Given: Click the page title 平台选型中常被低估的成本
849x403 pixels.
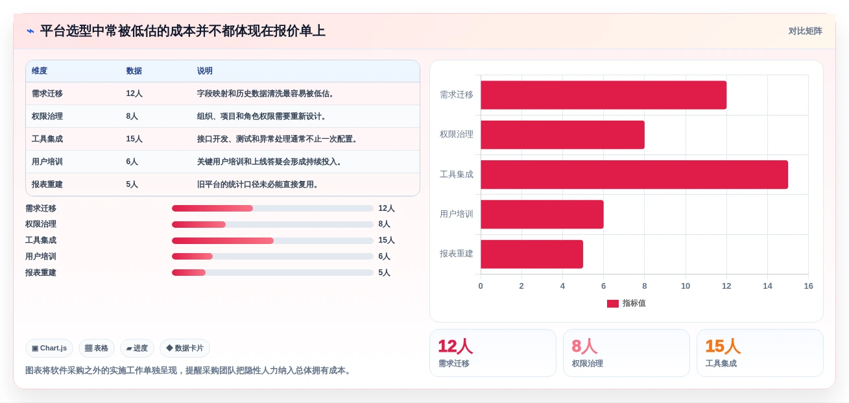Looking at the screenshot, I should (x=182, y=31).
